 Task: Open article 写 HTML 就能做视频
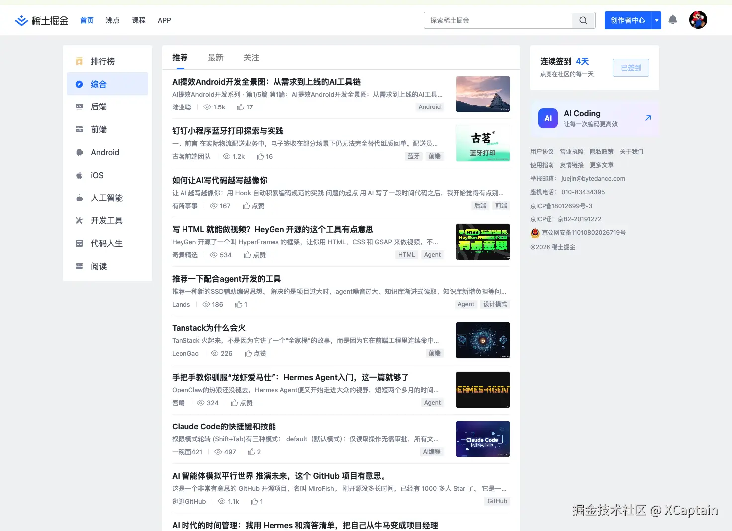(x=273, y=229)
